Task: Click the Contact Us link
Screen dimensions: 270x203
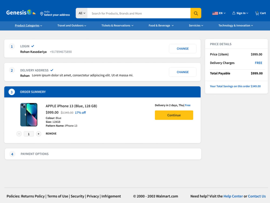Action: coord(257,196)
